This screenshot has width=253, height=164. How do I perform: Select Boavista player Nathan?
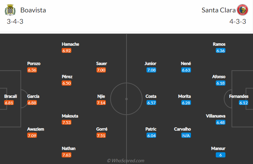point(69,148)
